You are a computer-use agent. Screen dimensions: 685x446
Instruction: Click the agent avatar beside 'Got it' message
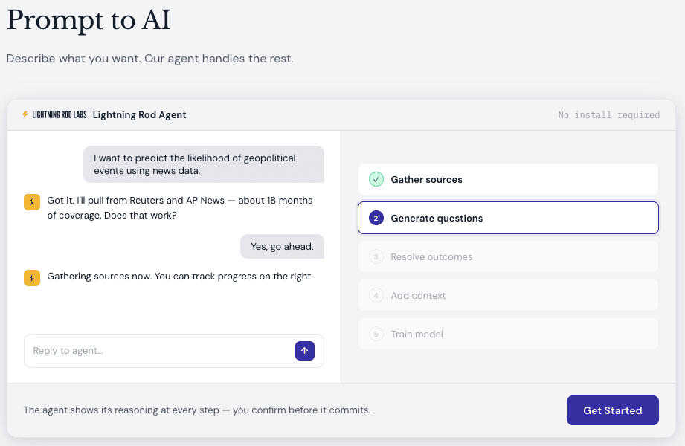[x=32, y=202]
